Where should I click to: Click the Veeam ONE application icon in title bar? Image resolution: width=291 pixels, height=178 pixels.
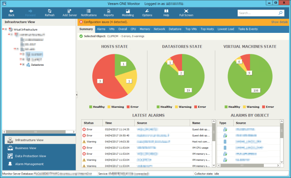pos(4,4)
